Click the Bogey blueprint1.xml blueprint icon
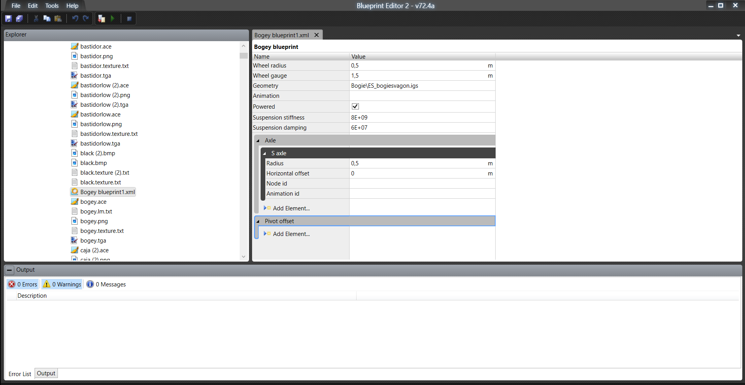This screenshot has height=385, width=745. pos(75,192)
